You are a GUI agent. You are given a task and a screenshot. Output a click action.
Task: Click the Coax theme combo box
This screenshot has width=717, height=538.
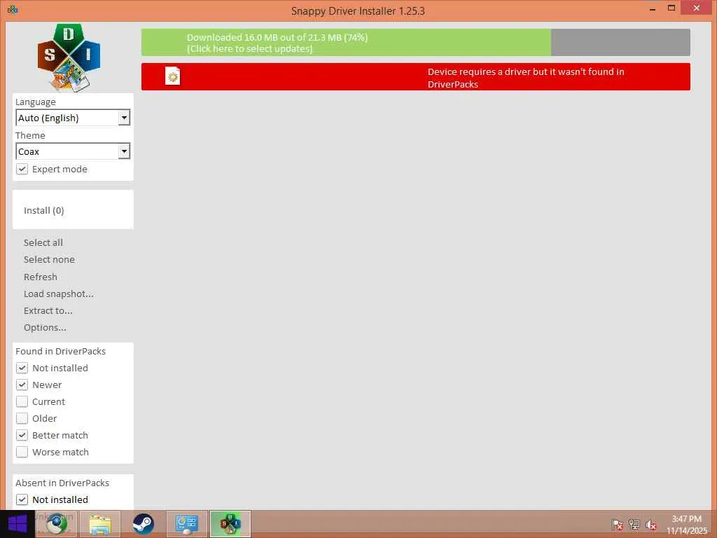[x=73, y=151]
